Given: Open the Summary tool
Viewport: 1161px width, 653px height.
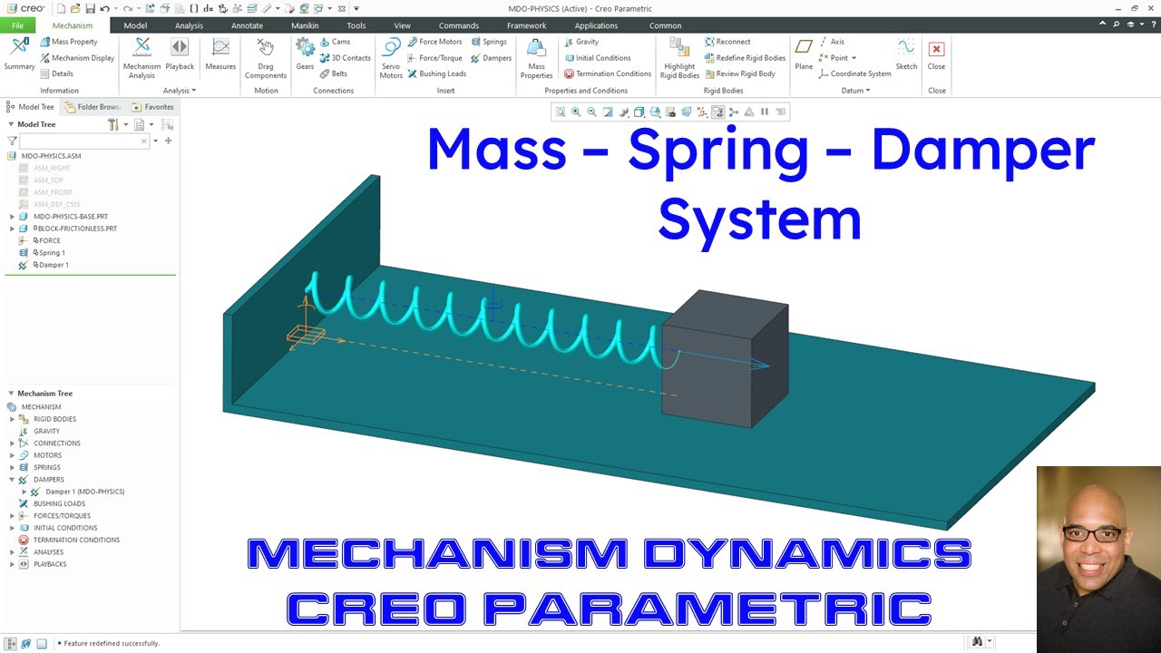Looking at the screenshot, I should (19, 54).
